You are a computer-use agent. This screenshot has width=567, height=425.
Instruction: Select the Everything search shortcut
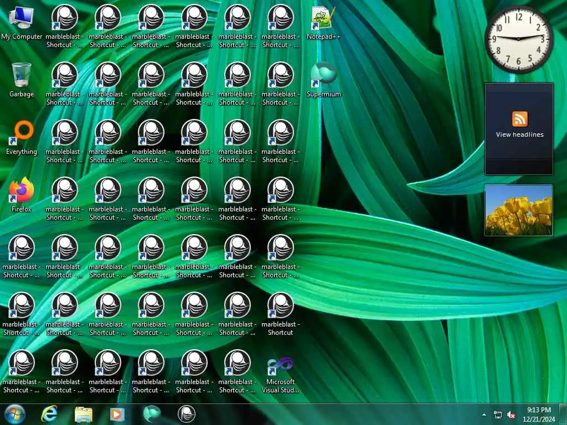pos(22,138)
